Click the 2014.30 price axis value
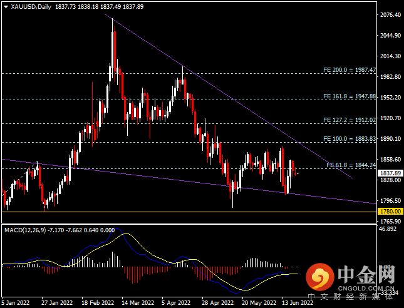404x308 pixels. 391,56
